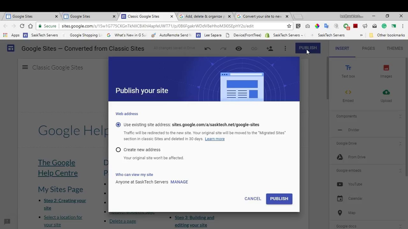Click MANAGE next to SaskTech Servers
Image resolution: width=408 pixels, height=229 pixels.
click(179, 182)
